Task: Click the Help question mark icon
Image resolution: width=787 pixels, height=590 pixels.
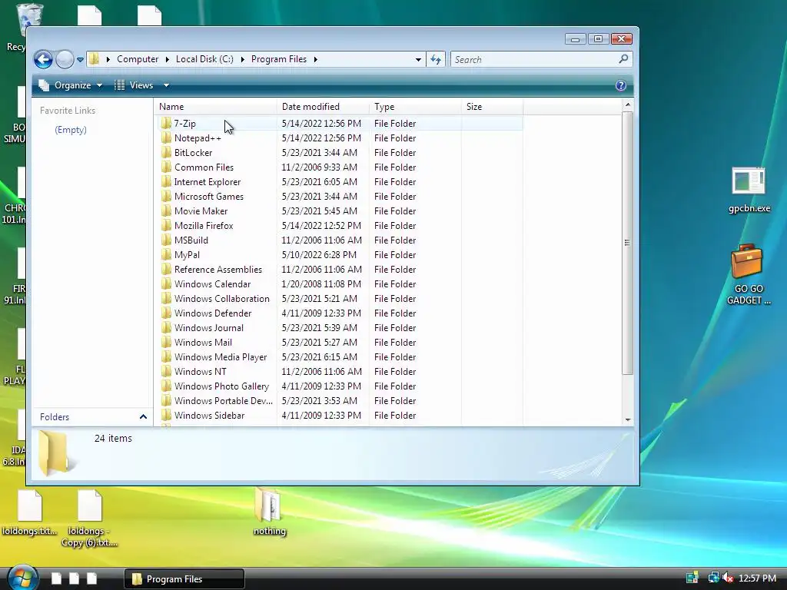Action: coord(621,85)
